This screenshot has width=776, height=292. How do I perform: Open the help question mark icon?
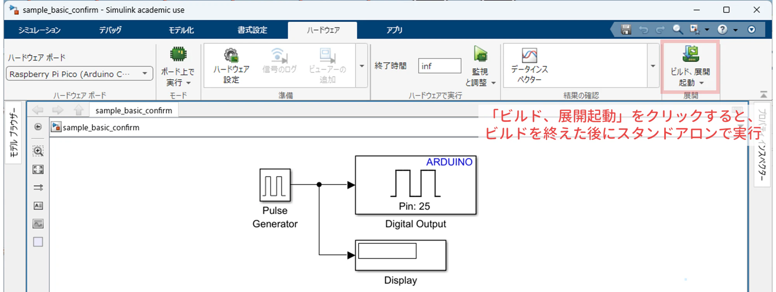722,29
